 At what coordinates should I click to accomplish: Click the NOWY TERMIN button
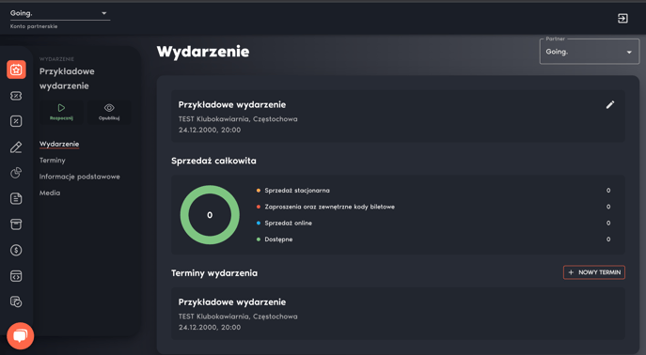point(594,272)
